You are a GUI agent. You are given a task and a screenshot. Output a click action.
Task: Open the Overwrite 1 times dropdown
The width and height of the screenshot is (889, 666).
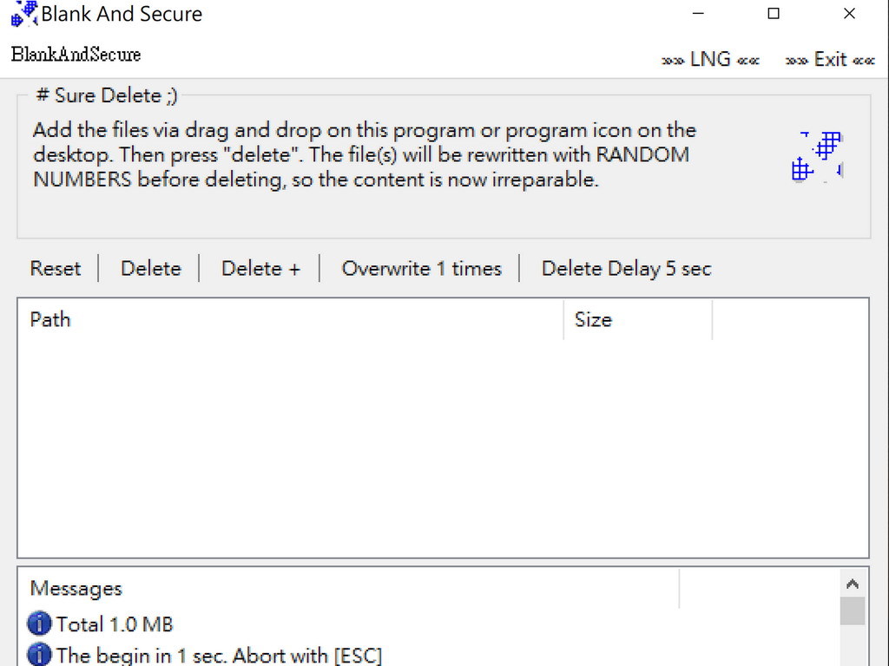tap(421, 269)
